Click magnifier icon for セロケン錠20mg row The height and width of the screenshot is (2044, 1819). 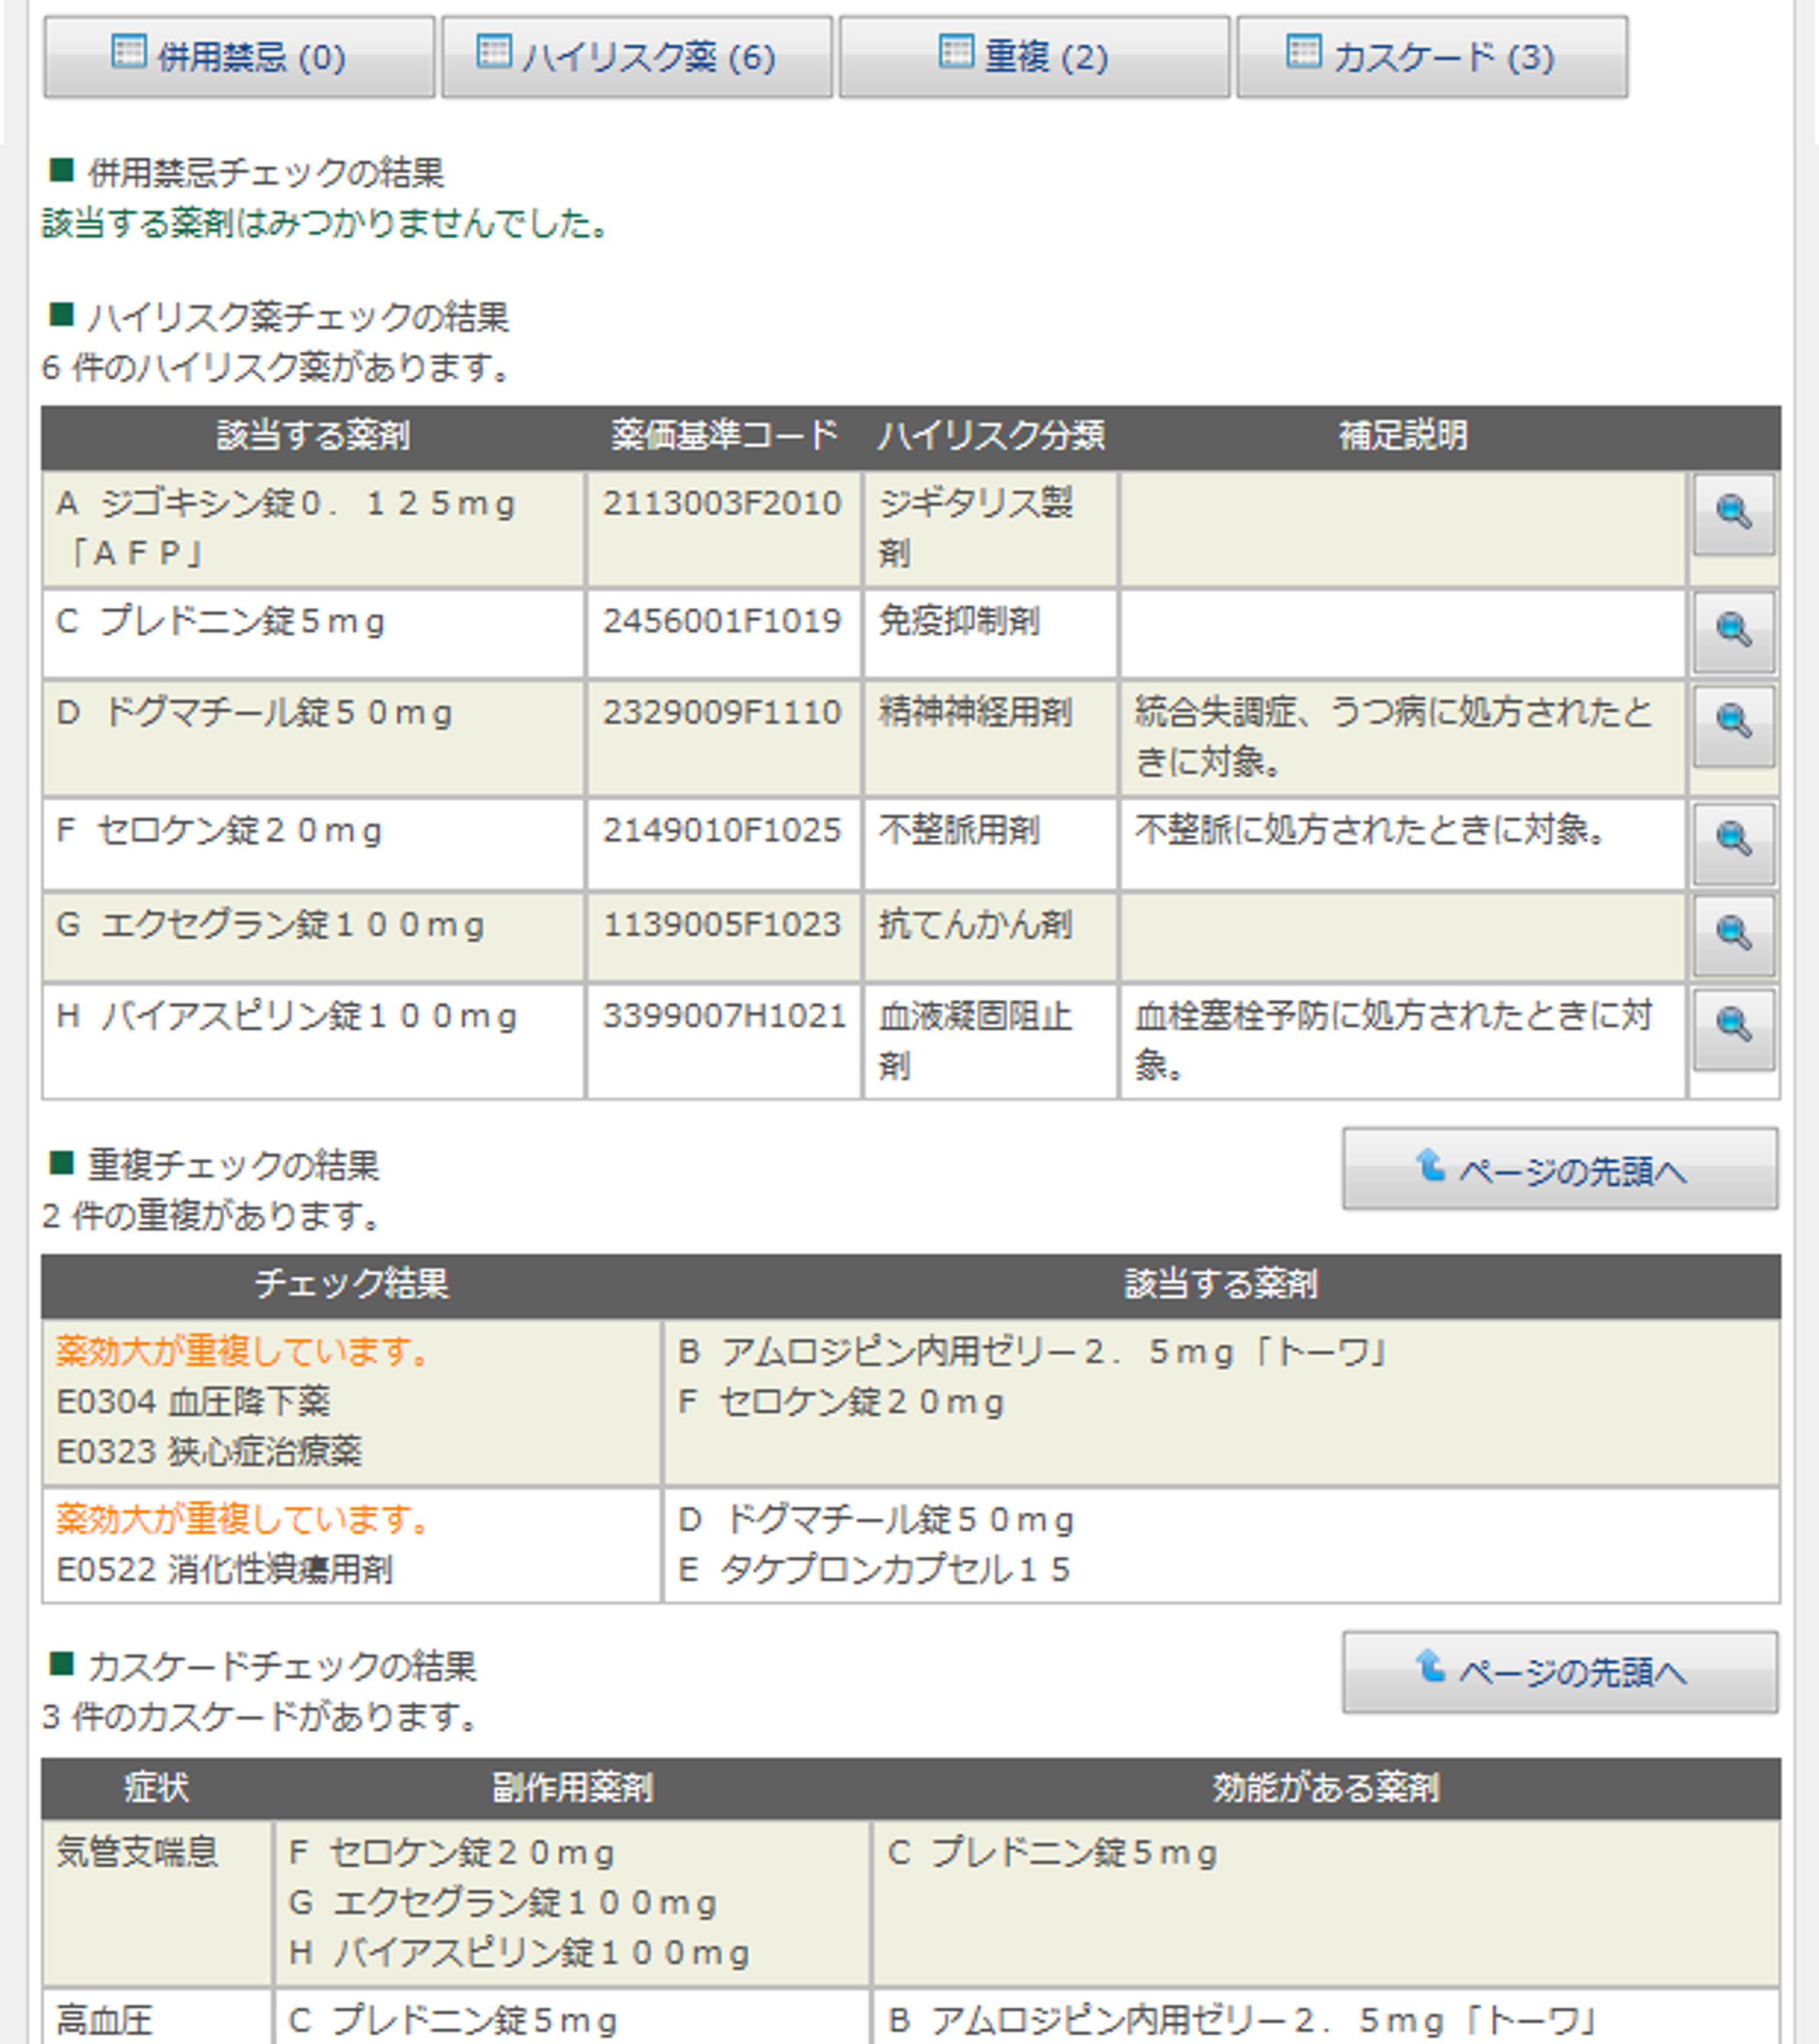(1734, 843)
